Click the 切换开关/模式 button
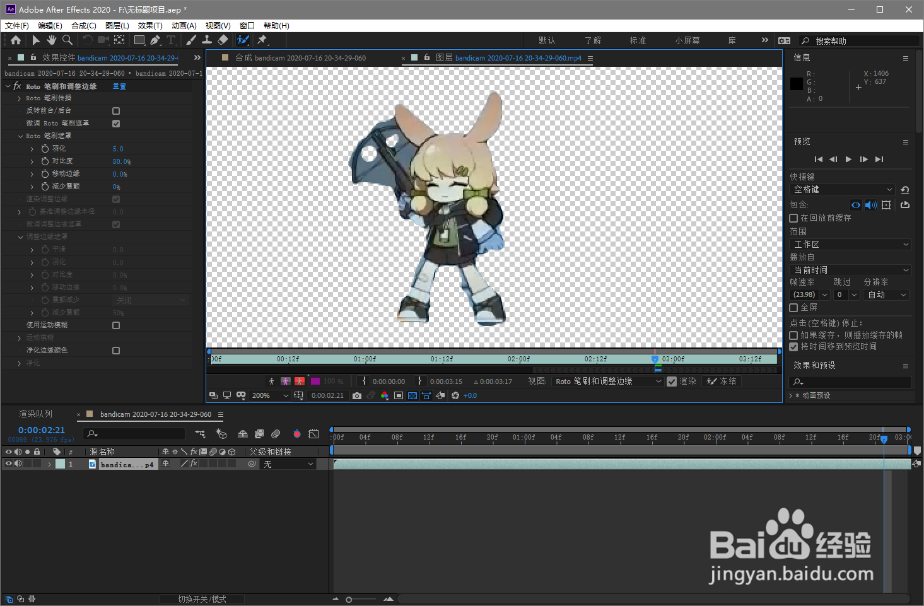924x606 pixels. (202, 599)
